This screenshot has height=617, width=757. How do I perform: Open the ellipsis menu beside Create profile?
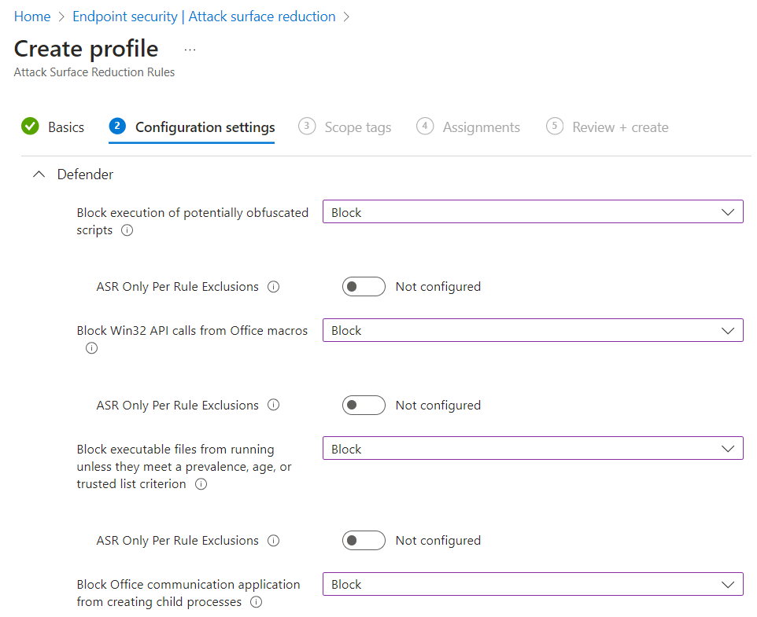190,50
